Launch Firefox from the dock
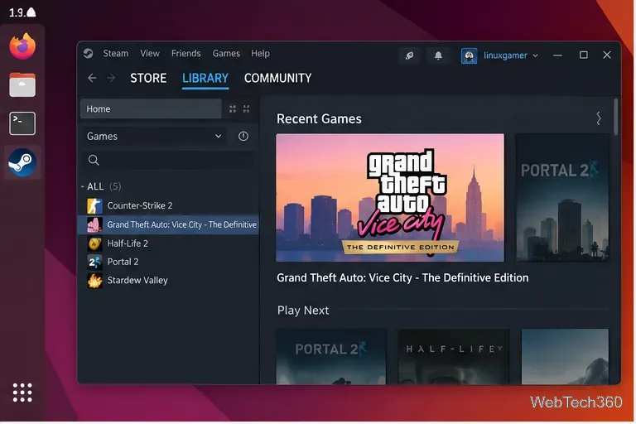Image resolution: width=636 pixels, height=424 pixels. coord(22,46)
